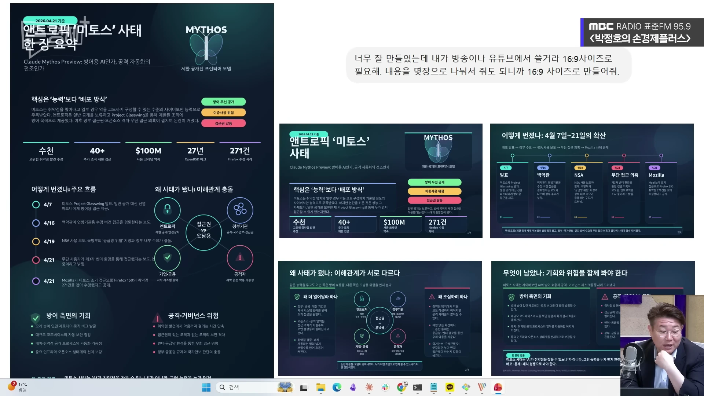
Task: Open the slide thumbnail 기회와 위험을 함께 봐야 한다
Action: pyautogui.click(x=593, y=318)
